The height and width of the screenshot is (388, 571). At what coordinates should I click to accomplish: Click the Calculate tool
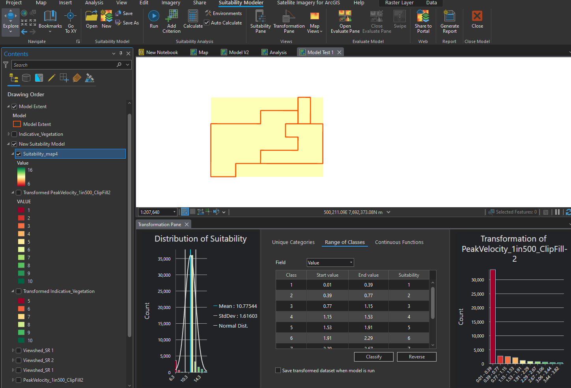pyautogui.click(x=193, y=19)
